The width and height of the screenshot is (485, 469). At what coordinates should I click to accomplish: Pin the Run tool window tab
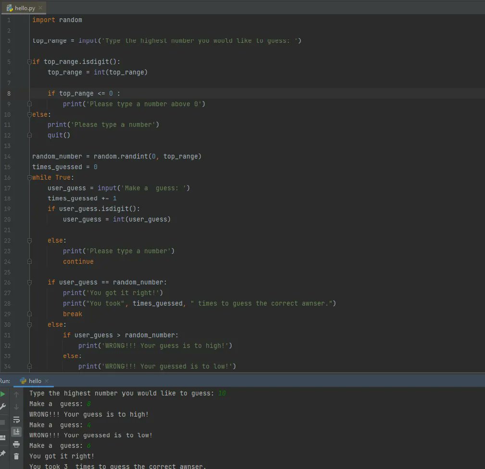3,452
